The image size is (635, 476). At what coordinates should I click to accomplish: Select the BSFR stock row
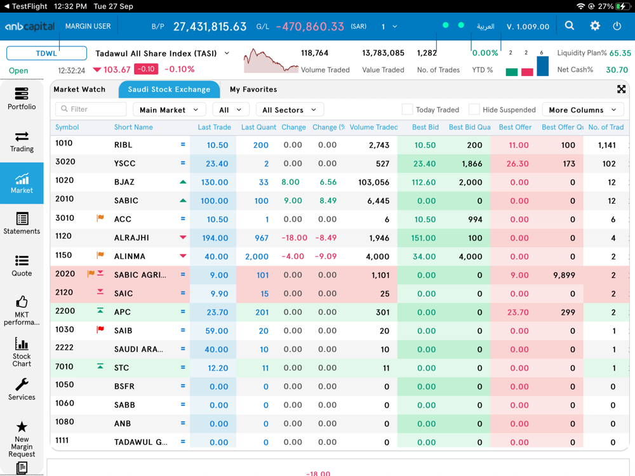tap(339, 386)
